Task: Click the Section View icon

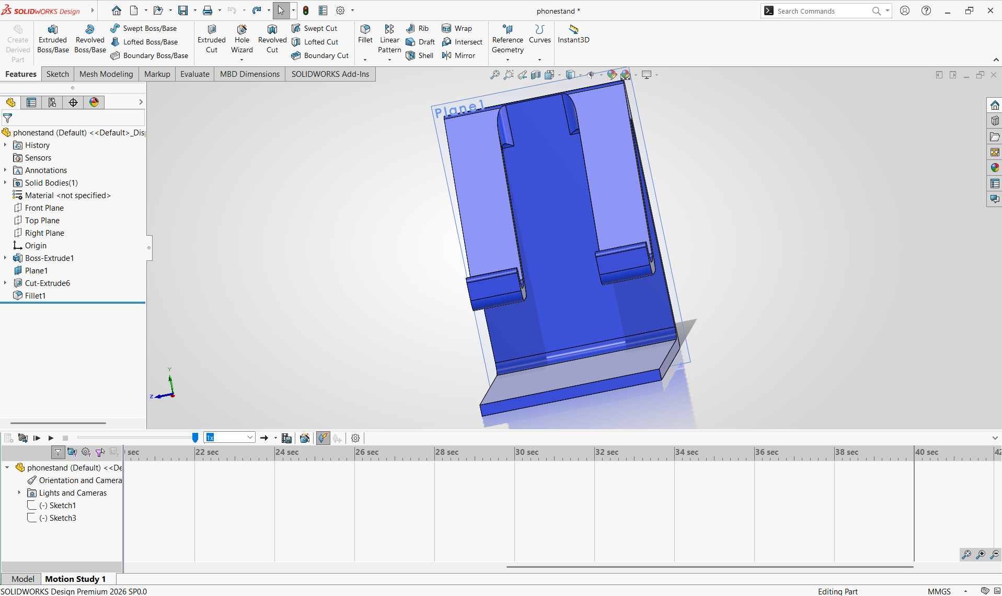Action: [x=535, y=75]
